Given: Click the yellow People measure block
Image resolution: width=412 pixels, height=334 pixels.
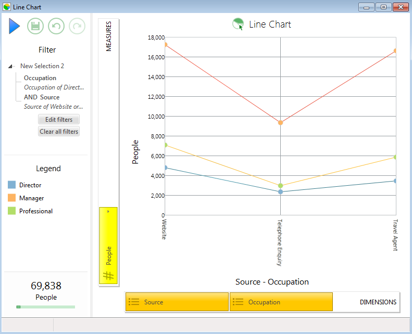Looking at the screenshot, I should 108,246.
